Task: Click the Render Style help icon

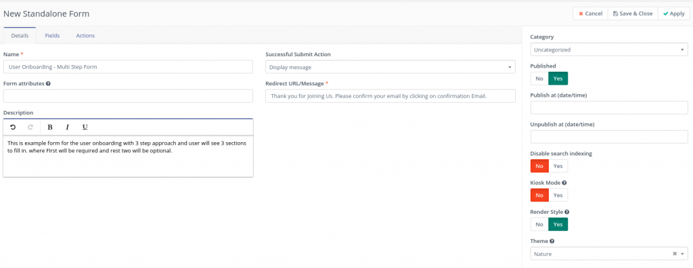Action: click(x=567, y=212)
